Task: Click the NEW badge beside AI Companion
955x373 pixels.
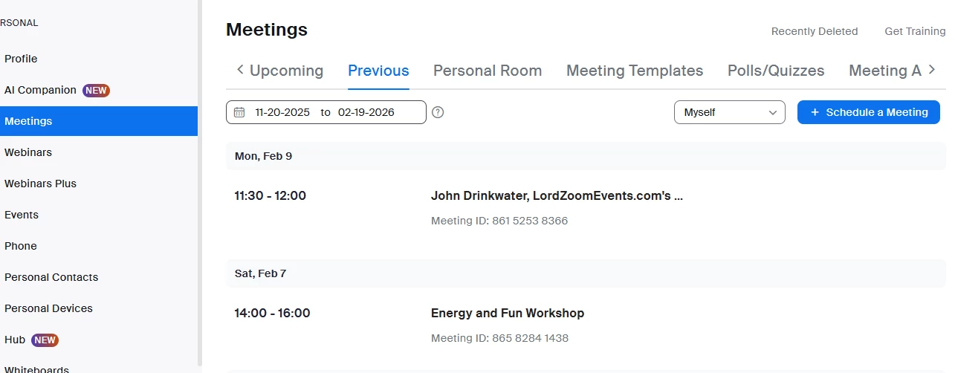Action: pyautogui.click(x=97, y=90)
